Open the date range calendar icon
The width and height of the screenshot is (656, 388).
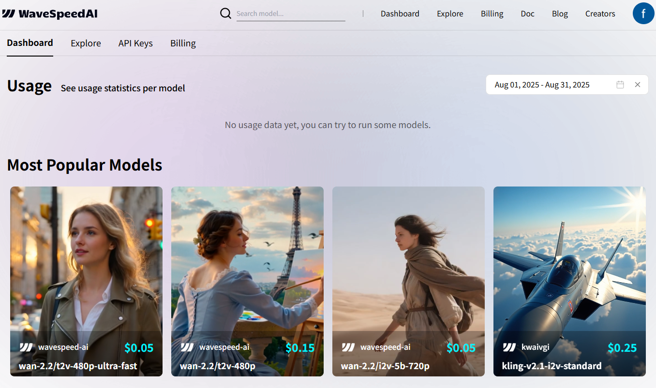620,85
